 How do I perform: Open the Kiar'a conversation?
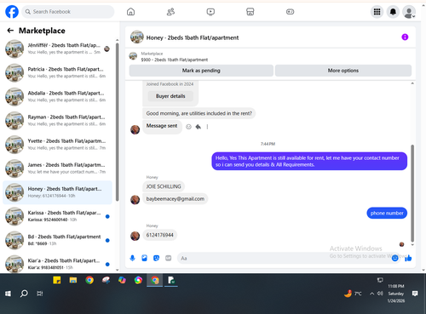58,264
